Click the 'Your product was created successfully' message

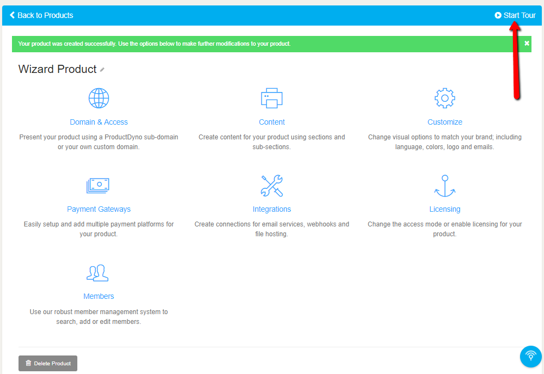coord(155,44)
